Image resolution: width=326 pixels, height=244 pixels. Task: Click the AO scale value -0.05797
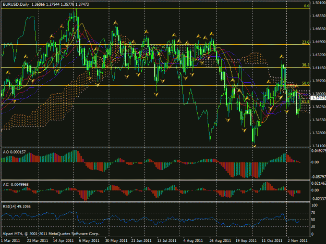coord(319,177)
